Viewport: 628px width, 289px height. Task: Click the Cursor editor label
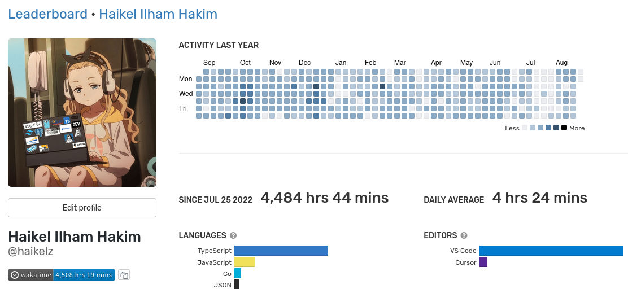click(x=466, y=262)
